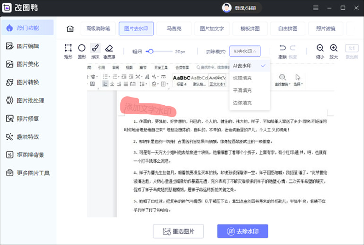Open 图片编辑 in the left sidebar
The width and height of the screenshot is (364, 245).
(27, 46)
